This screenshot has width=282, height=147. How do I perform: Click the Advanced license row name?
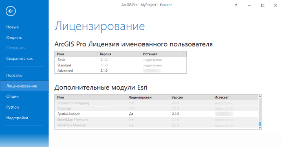tap(65, 70)
